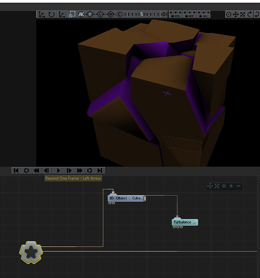Switch to the P (perspective) camera view
Screen dimensions: 260x278
[x=90, y=14]
